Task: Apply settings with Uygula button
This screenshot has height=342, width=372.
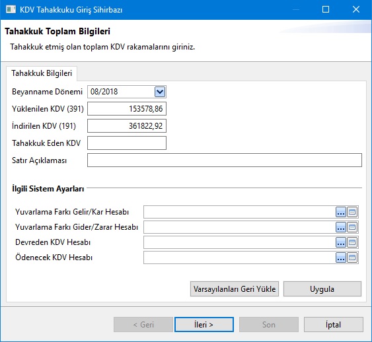Action: tap(322, 289)
